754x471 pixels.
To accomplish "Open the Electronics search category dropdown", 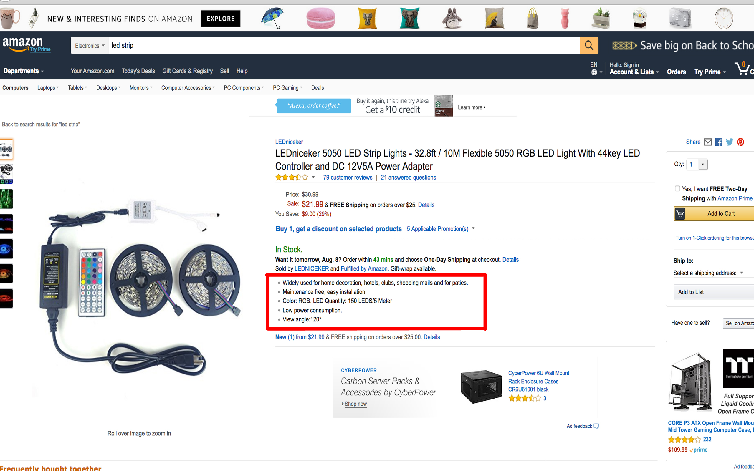I will click(x=90, y=46).
